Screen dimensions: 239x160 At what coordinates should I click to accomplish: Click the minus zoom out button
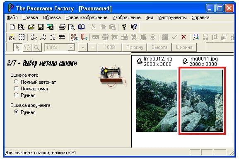tap(92, 47)
